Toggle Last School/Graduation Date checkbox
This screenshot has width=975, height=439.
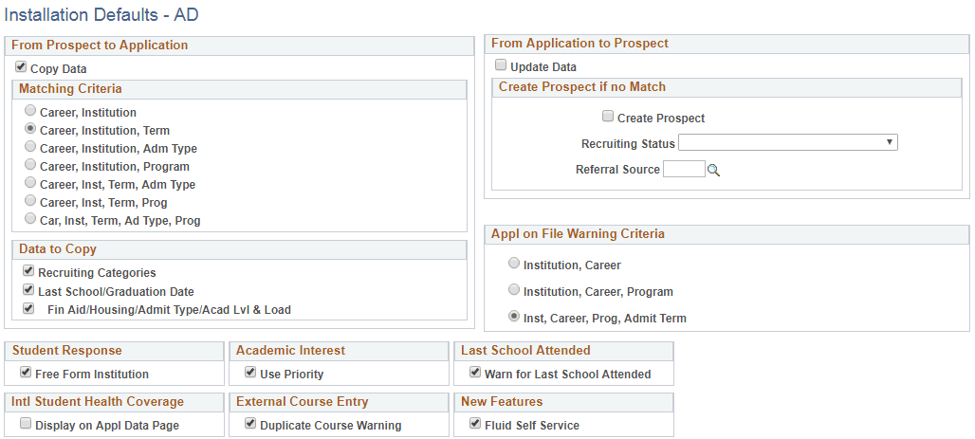click(28, 291)
